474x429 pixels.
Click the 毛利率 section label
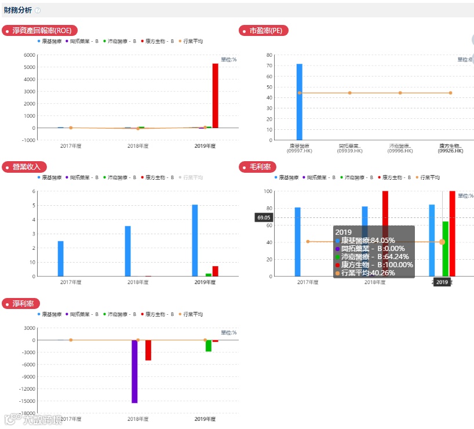[257, 167]
